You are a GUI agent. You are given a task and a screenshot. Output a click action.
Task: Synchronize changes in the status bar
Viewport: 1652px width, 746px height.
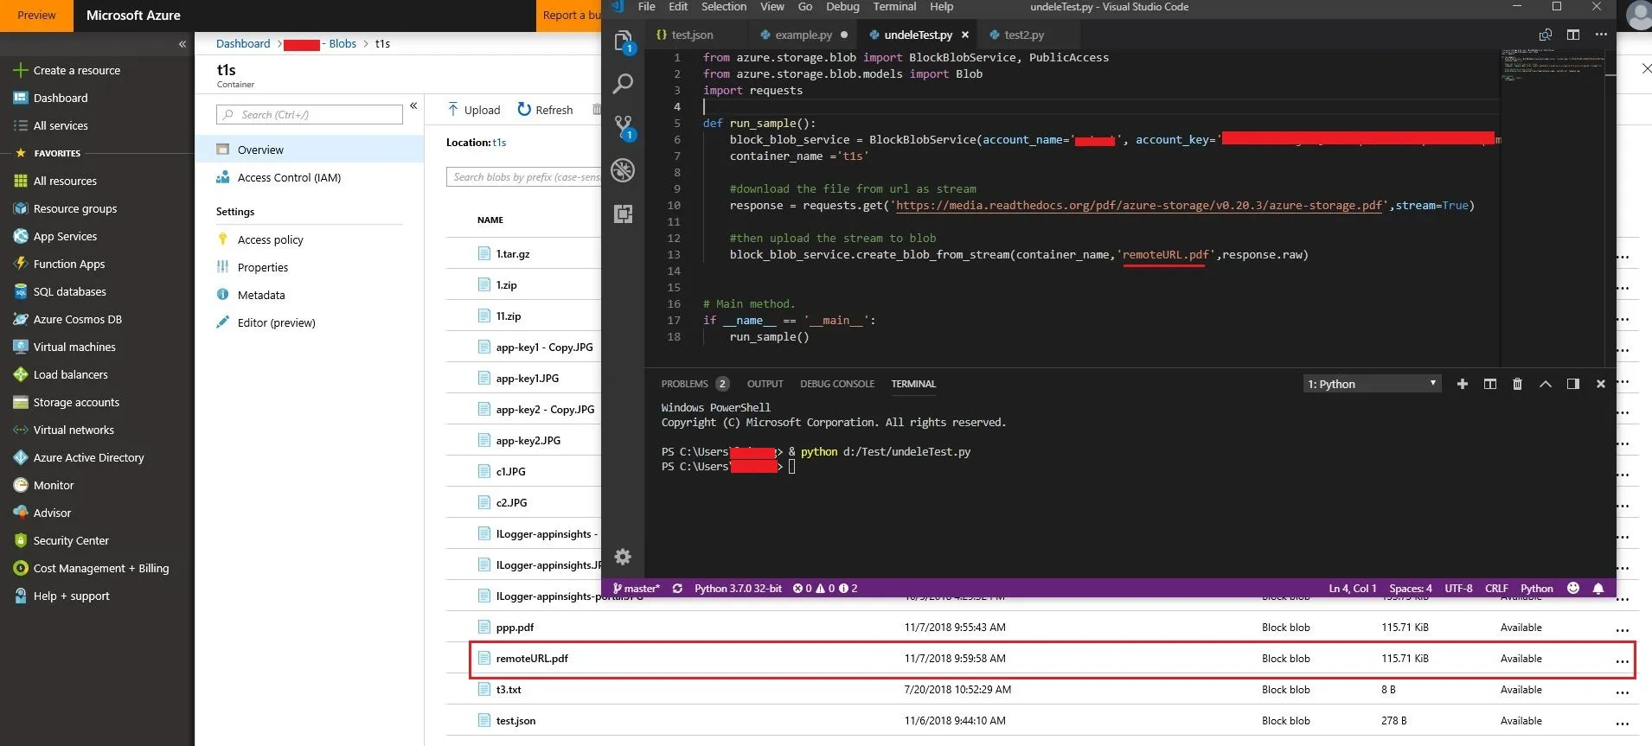677,589
